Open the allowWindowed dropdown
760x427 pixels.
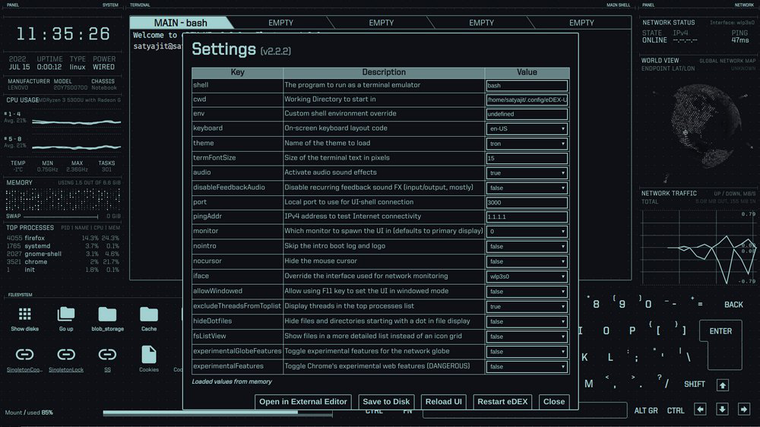point(527,292)
